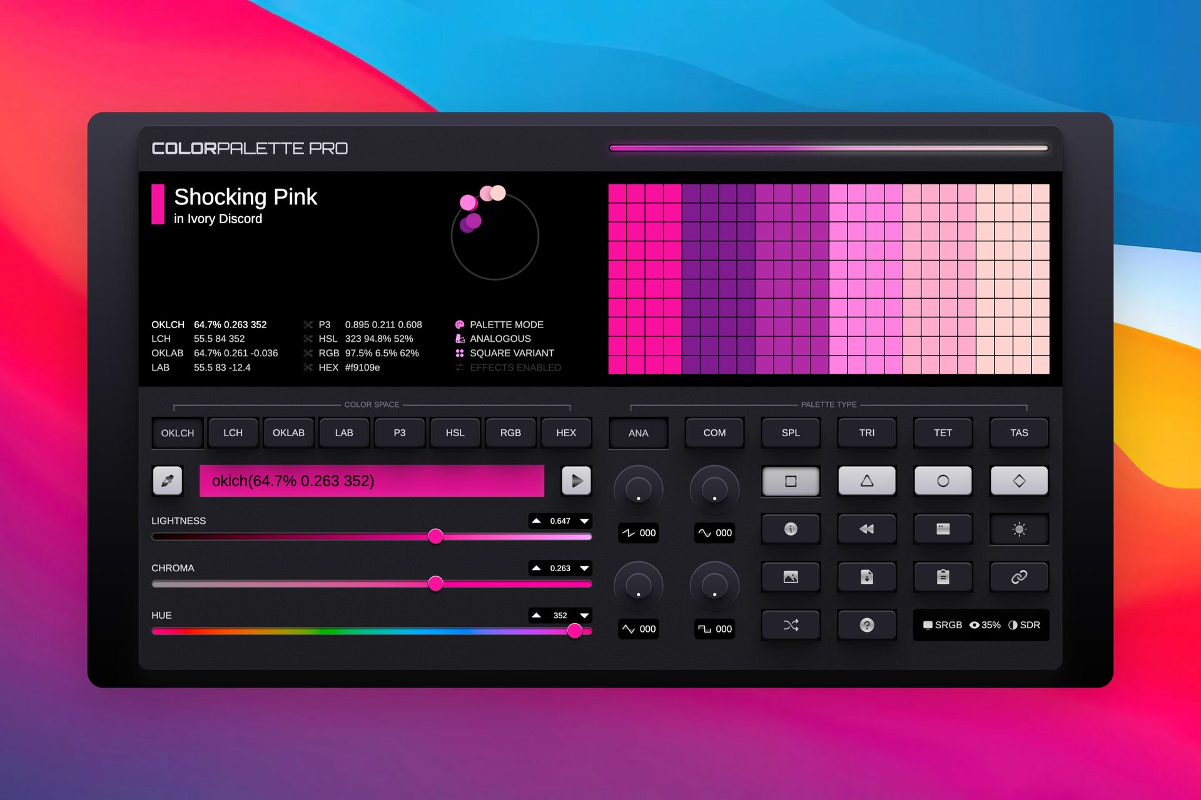The height and width of the screenshot is (800, 1201).
Task: Click the chain link icon button
Action: (1019, 577)
